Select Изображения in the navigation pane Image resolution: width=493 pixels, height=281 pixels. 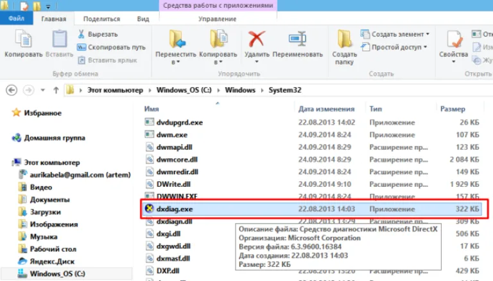[x=54, y=224]
